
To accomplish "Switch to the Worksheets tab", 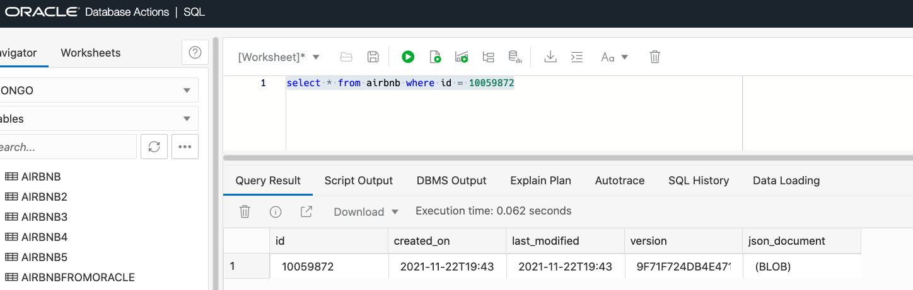I will [x=90, y=53].
